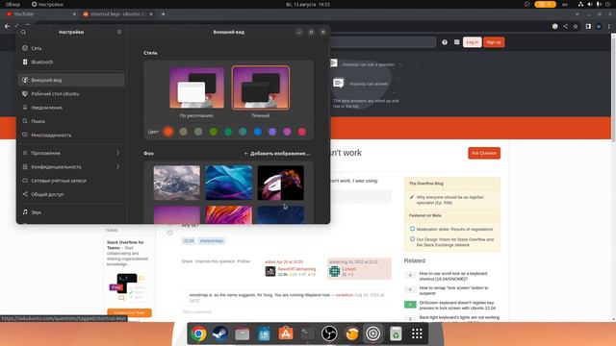Open Bluetooth settings in the sidebar
Image resolution: width=616 pixels, height=346 pixels.
(71, 62)
